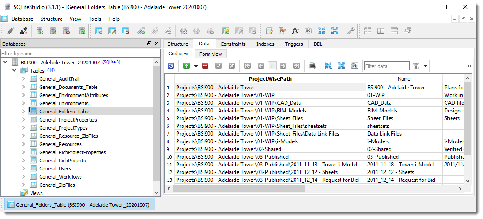Click the Create trigger gear icon

point(183,31)
